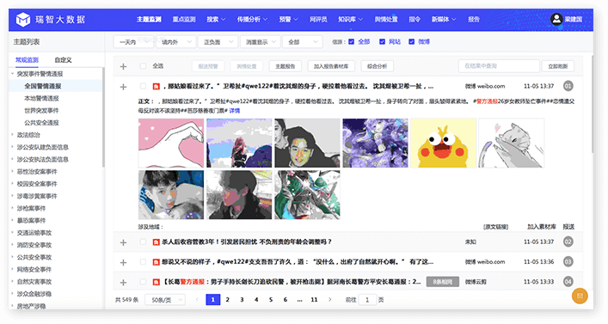Open the 一天内 time range dropdown

[x=133, y=42]
